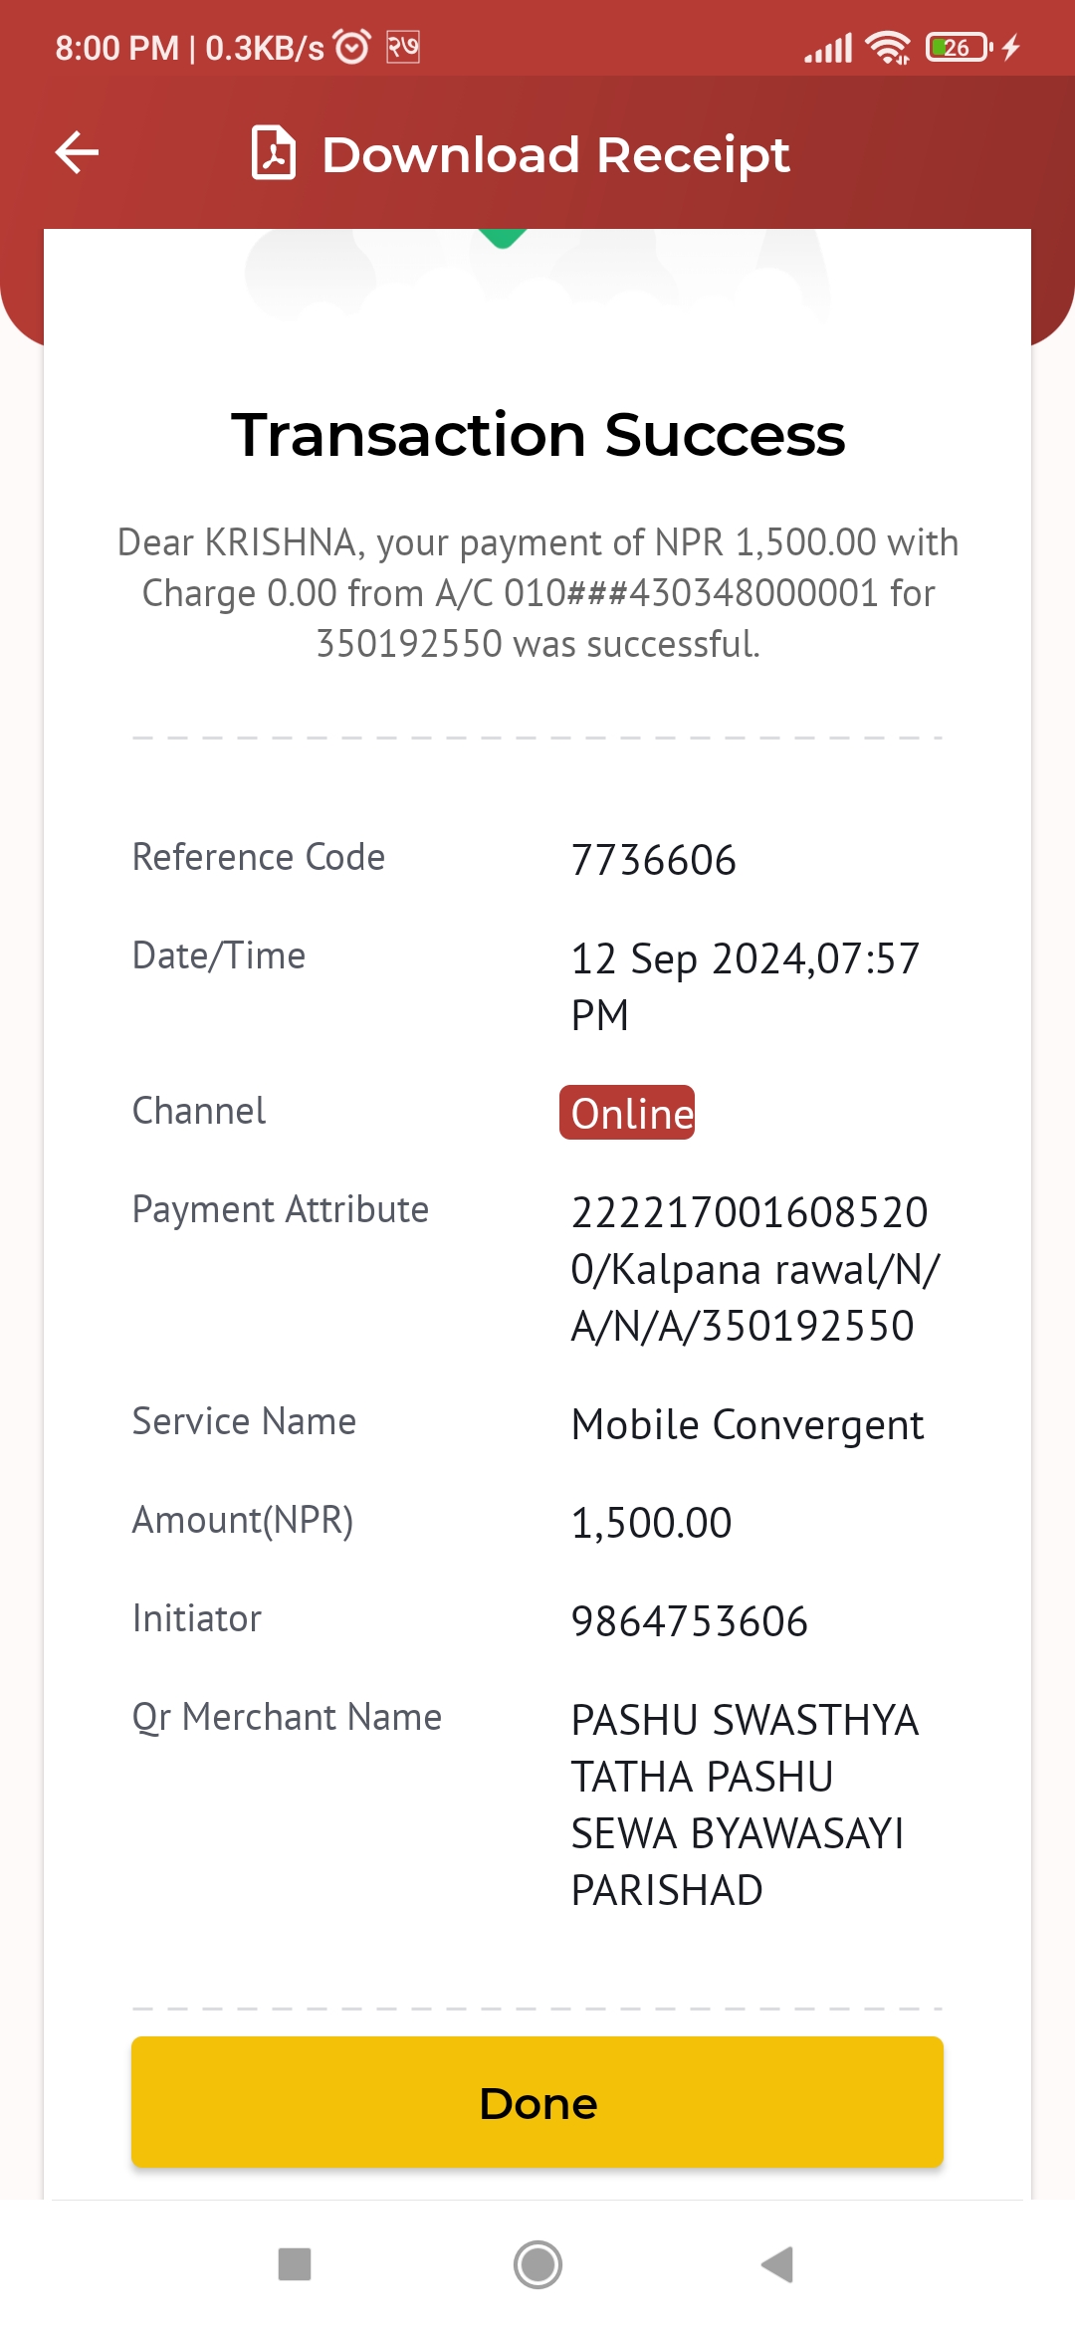Screen dimensions: 1075x2329
Task: Click the yellow Done button
Action: pyautogui.click(x=537, y=2102)
